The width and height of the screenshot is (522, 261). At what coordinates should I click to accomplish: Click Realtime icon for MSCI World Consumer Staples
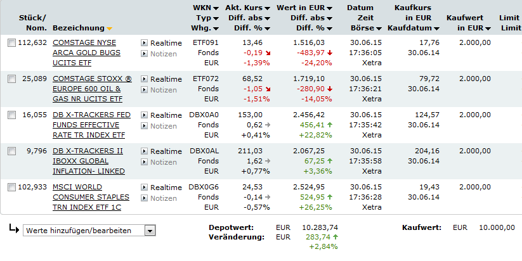click(144, 188)
